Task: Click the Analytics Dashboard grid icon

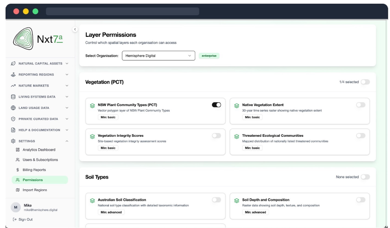Action: click(x=18, y=150)
